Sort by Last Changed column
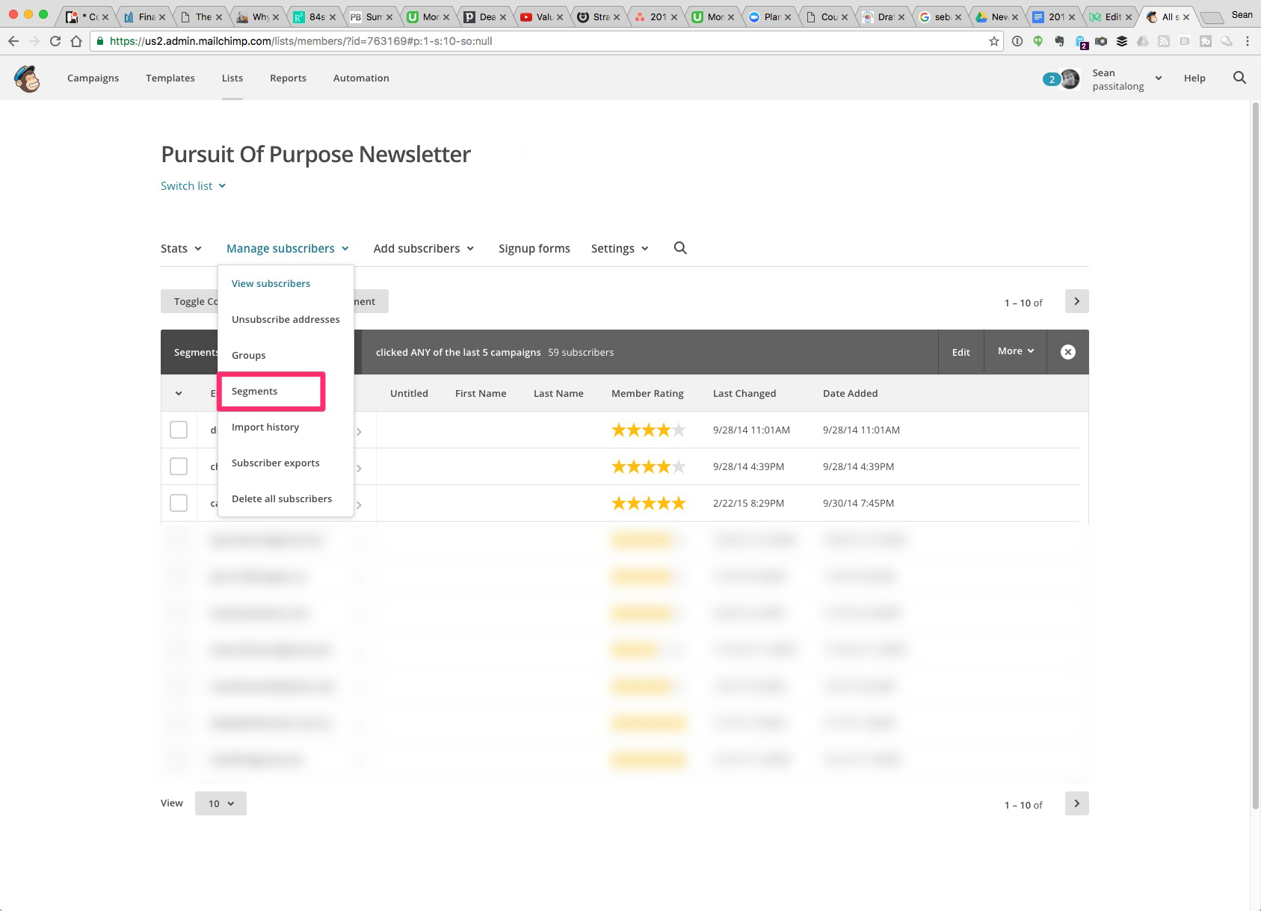This screenshot has height=911, width=1261. pyautogui.click(x=744, y=393)
